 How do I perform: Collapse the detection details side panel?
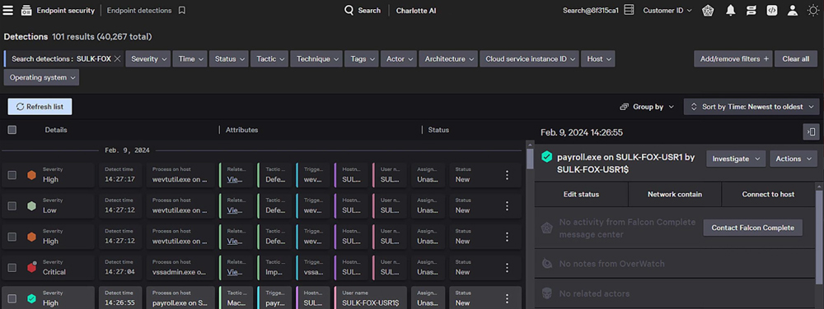[812, 132]
